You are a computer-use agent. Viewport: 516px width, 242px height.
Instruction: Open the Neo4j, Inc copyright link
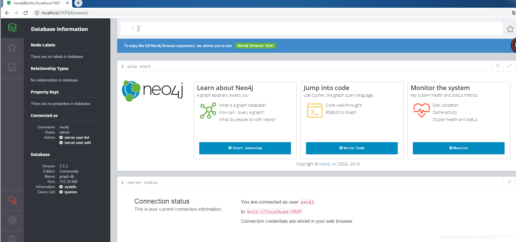point(328,164)
